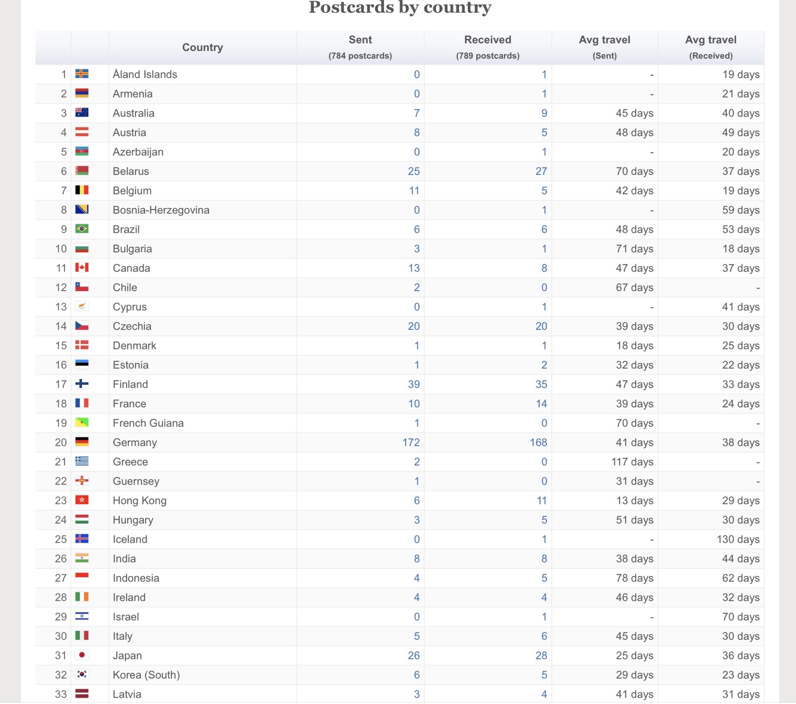The width and height of the screenshot is (796, 704).
Task: Open Belarus's 27 received postcards link
Action: coord(541,171)
